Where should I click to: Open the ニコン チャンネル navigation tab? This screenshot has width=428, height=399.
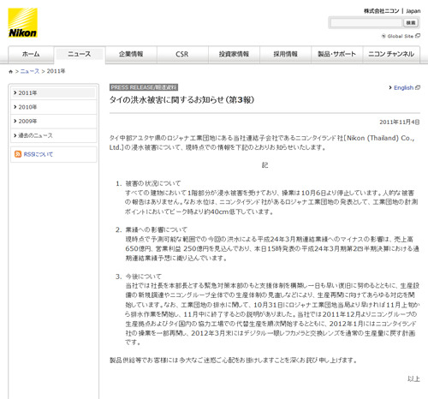pyautogui.click(x=391, y=54)
